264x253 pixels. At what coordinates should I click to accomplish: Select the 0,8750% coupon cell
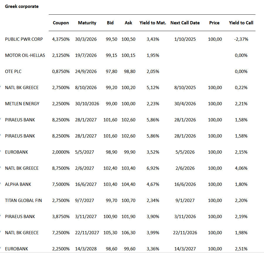pyautogui.click(x=61, y=72)
